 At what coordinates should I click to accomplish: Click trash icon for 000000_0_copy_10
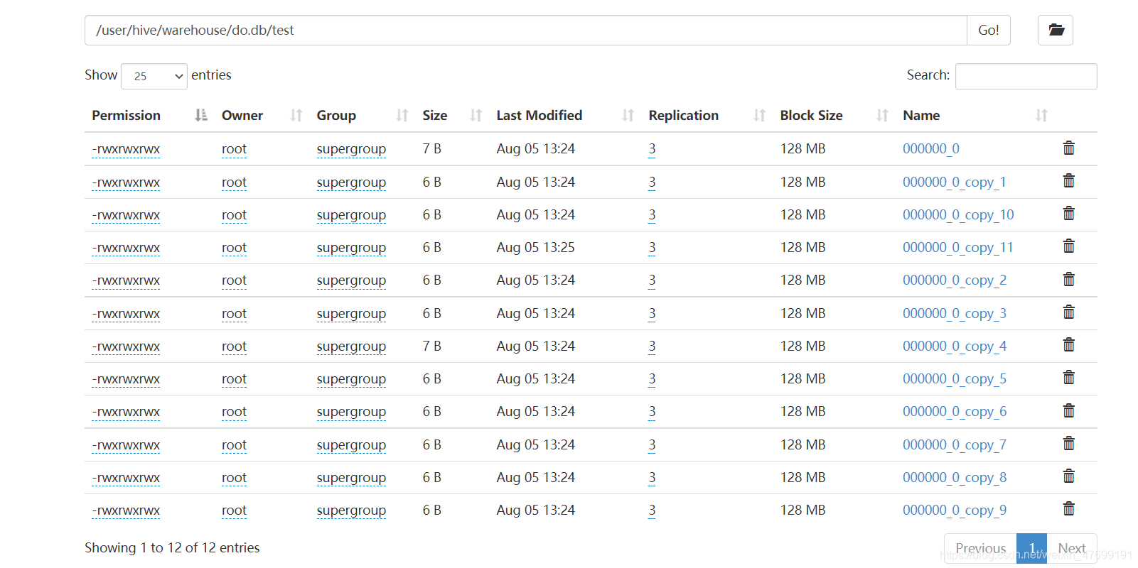1068,214
